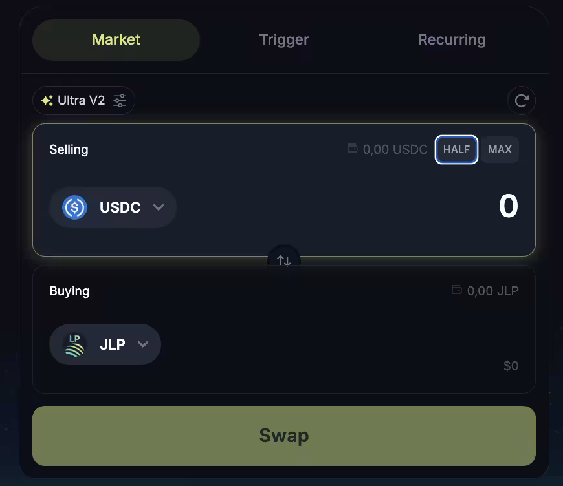Click the sparkle icon beside Ultra V2
Image resolution: width=563 pixels, height=486 pixels.
47,101
